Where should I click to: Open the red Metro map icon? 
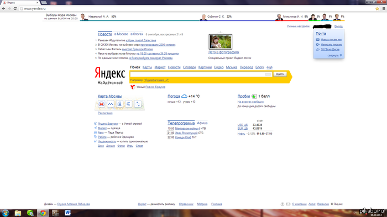point(101,104)
